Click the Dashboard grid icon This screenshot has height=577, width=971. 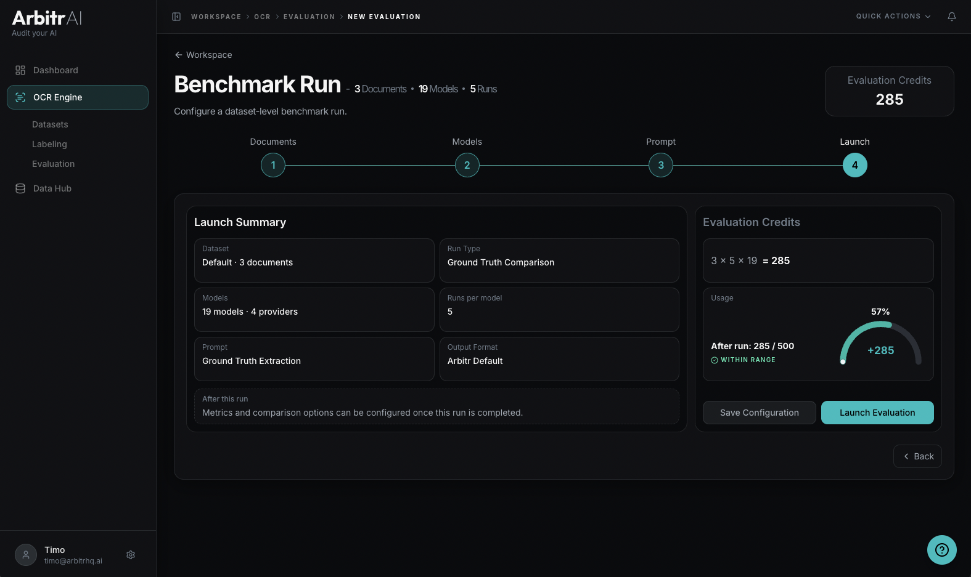[20, 70]
